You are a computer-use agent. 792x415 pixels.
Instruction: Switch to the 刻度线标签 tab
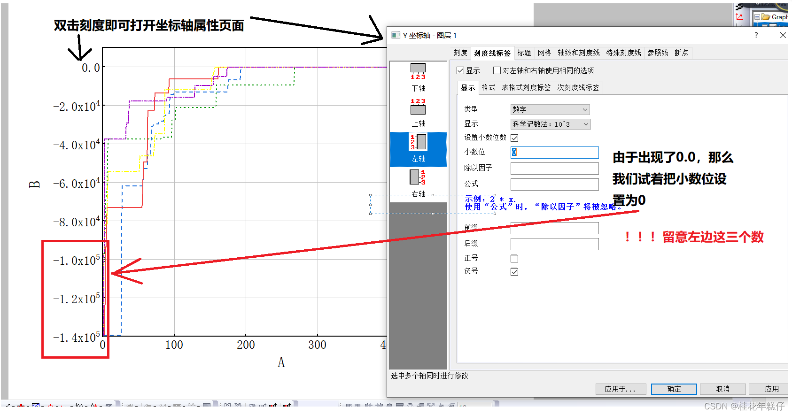pyautogui.click(x=492, y=53)
